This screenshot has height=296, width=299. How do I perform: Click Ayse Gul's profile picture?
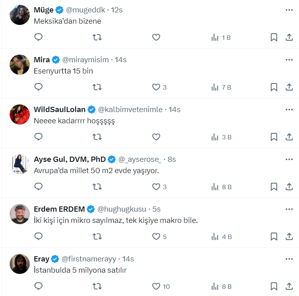[20, 164]
